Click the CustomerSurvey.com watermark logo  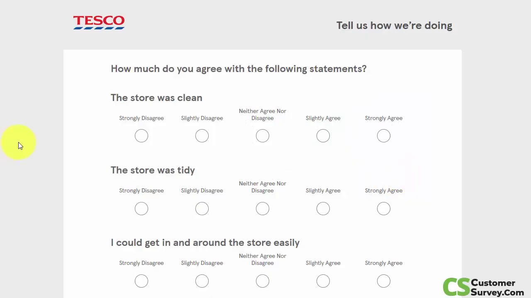pos(483,287)
